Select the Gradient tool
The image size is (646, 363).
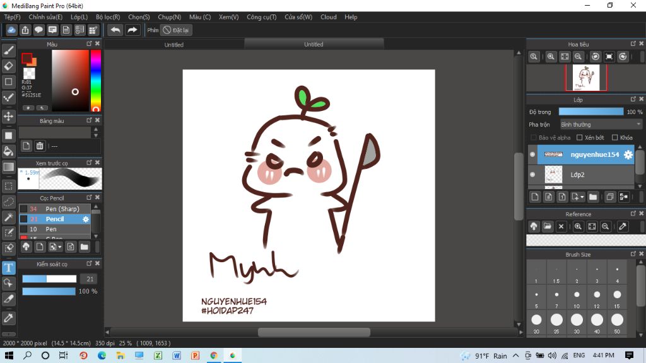tap(9, 166)
